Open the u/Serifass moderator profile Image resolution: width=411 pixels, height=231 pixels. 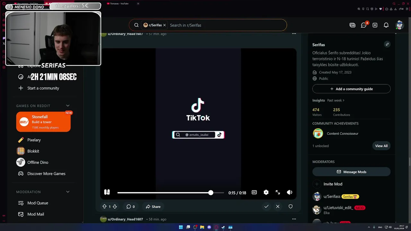pyautogui.click(x=332, y=196)
